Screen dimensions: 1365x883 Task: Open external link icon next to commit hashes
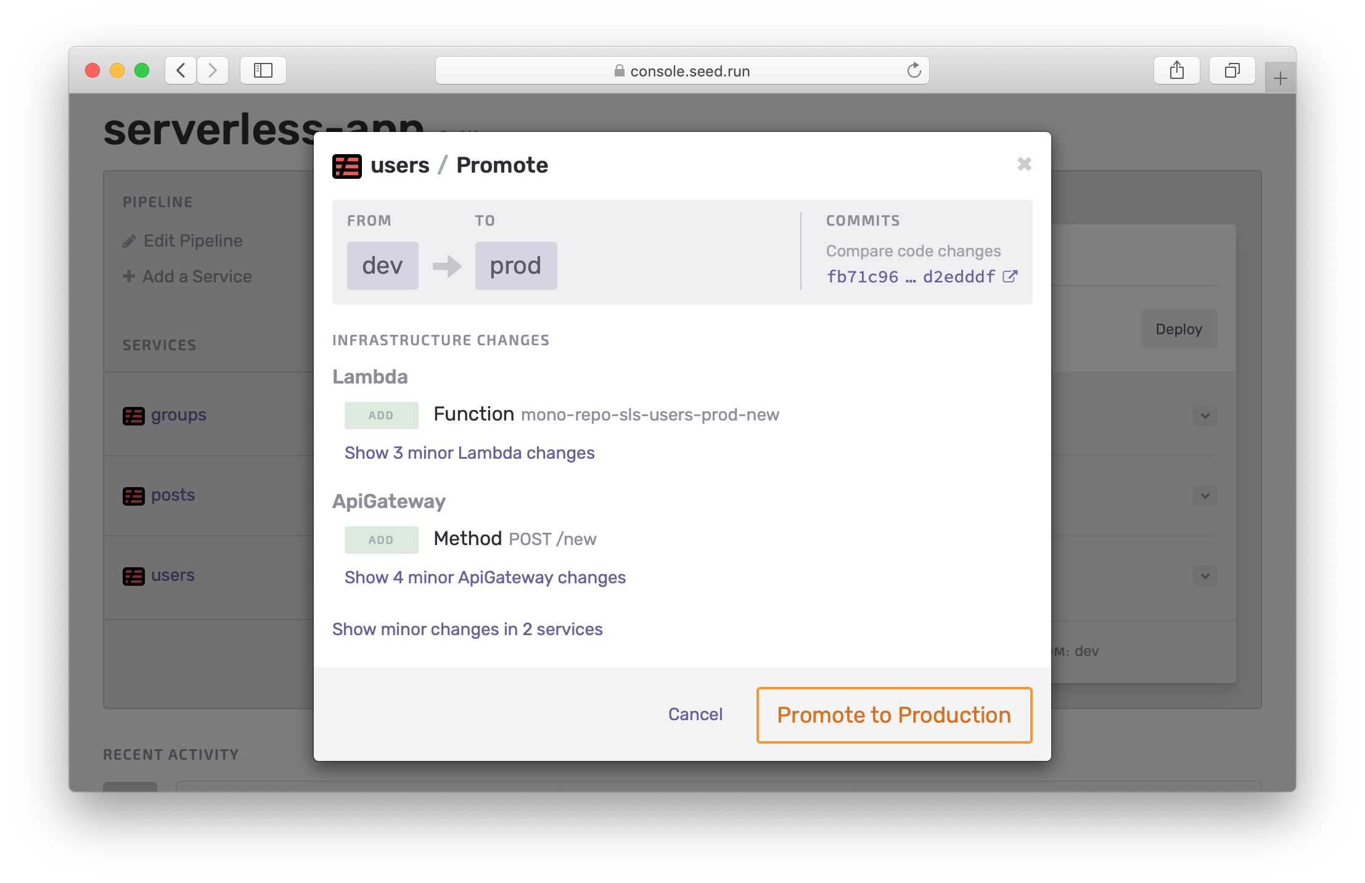1010,276
